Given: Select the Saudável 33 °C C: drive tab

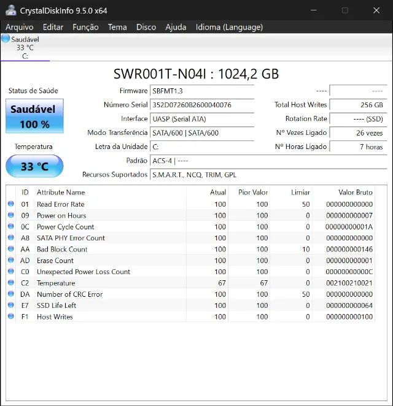Looking at the screenshot, I should pos(25,47).
